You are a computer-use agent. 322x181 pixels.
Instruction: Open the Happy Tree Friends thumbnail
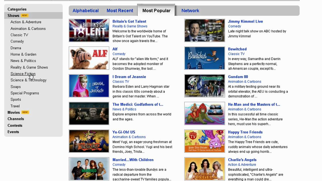coord(205,141)
